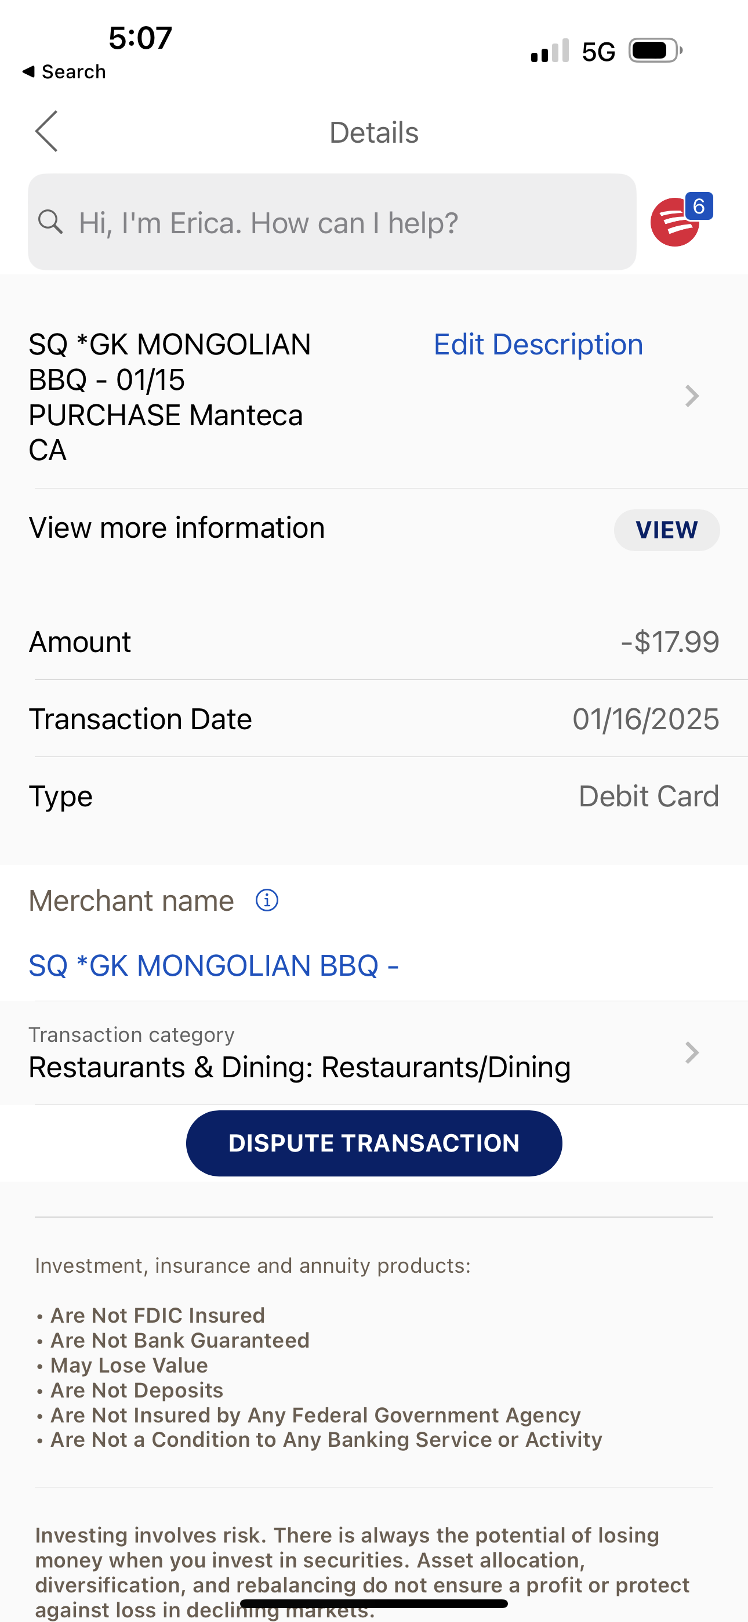Tap DISPUTE TRANSACTION button
Viewport: 748px width, 1622px height.
click(x=374, y=1143)
